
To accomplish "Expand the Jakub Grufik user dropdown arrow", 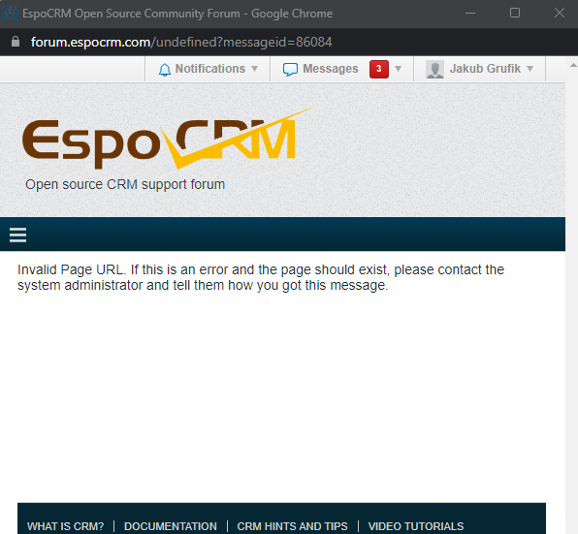I will point(530,69).
